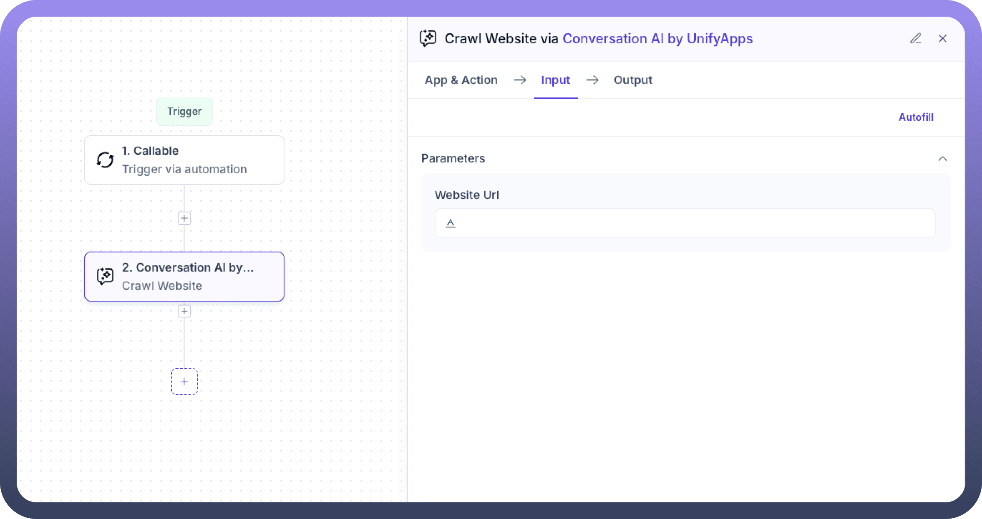This screenshot has height=519, width=982.
Task: Click the Trigger label badge
Action: coord(184,112)
